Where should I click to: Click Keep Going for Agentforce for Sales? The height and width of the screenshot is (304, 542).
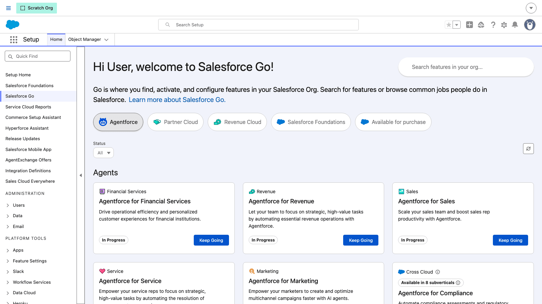click(510, 240)
